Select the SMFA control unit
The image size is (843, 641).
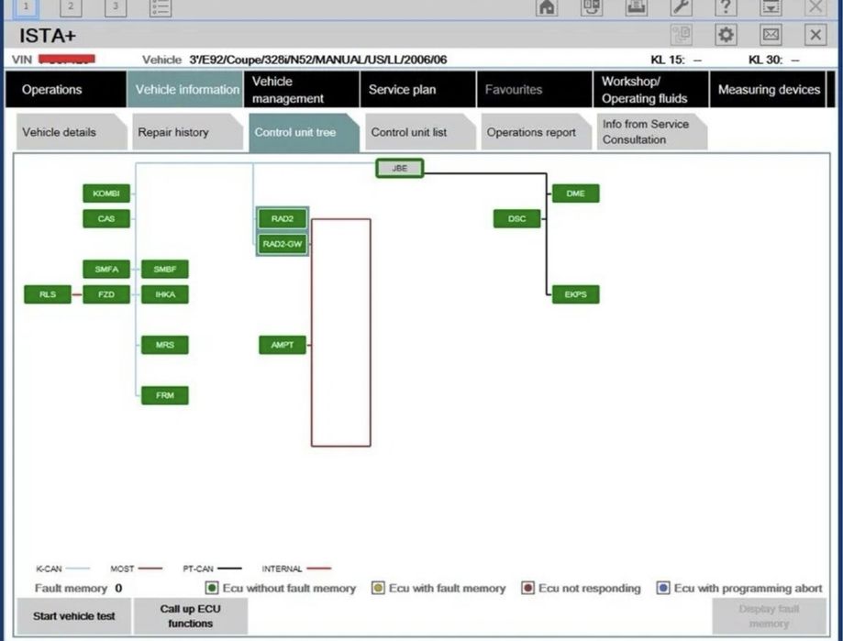pyautogui.click(x=105, y=270)
